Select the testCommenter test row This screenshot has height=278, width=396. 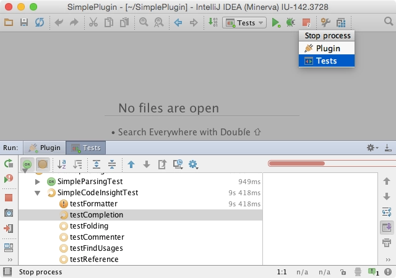[140, 237]
